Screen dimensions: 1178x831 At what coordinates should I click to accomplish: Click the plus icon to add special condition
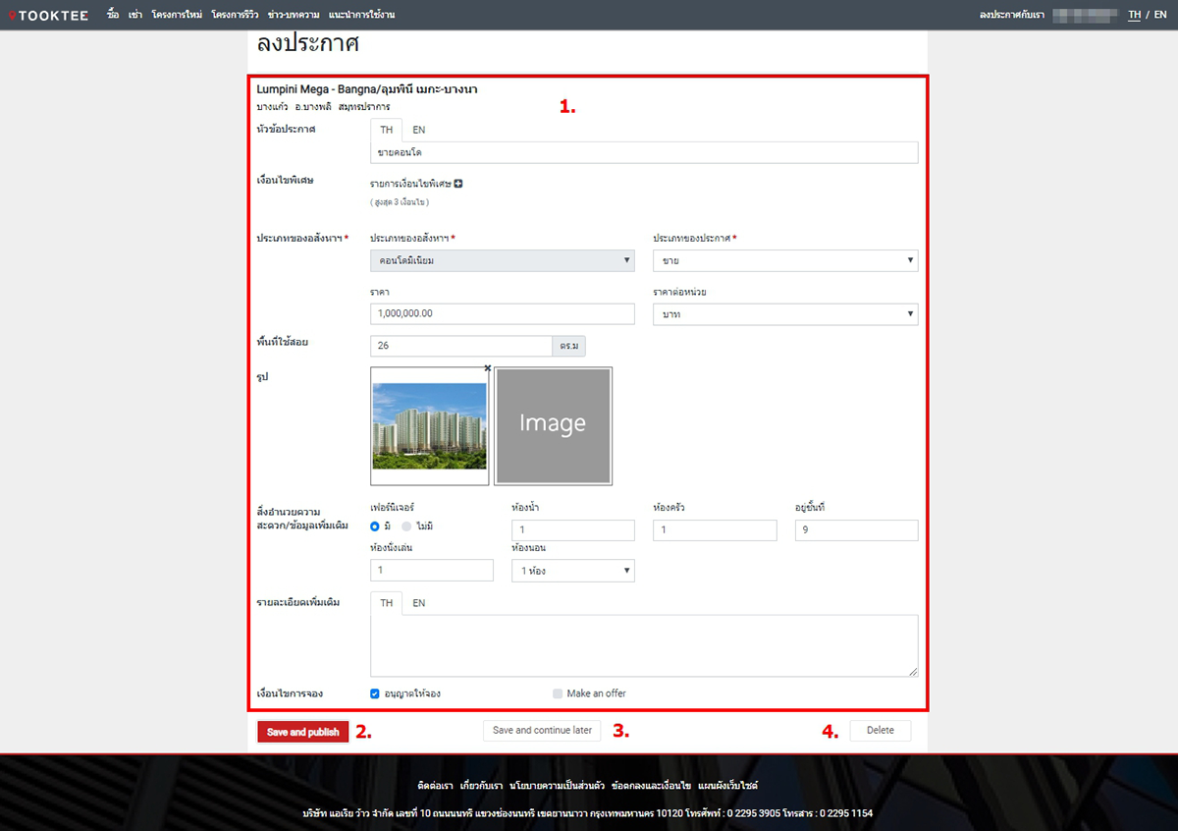coord(458,184)
